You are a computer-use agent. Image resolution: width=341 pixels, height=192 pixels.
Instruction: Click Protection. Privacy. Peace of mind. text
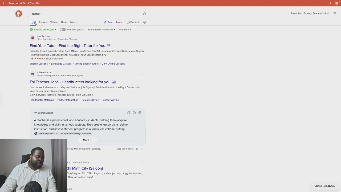pyautogui.click(x=310, y=13)
